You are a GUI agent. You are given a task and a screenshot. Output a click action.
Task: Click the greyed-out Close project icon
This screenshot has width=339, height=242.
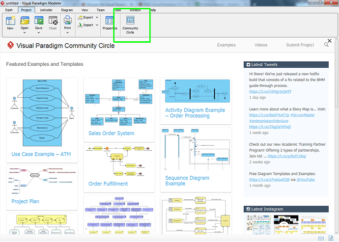[x=53, y=21]
